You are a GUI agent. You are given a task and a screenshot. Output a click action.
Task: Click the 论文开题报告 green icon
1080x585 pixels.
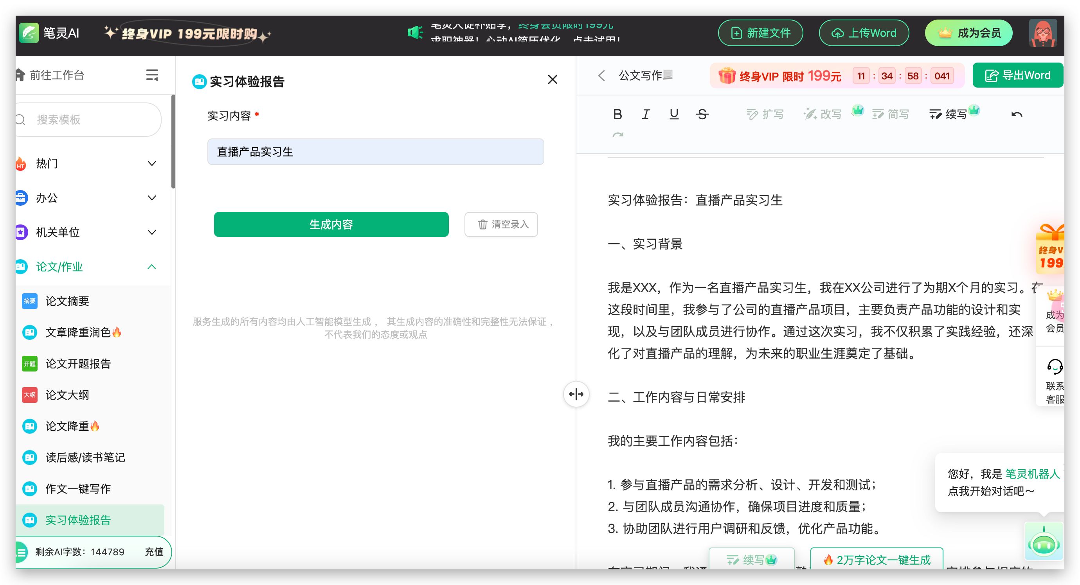29,363
